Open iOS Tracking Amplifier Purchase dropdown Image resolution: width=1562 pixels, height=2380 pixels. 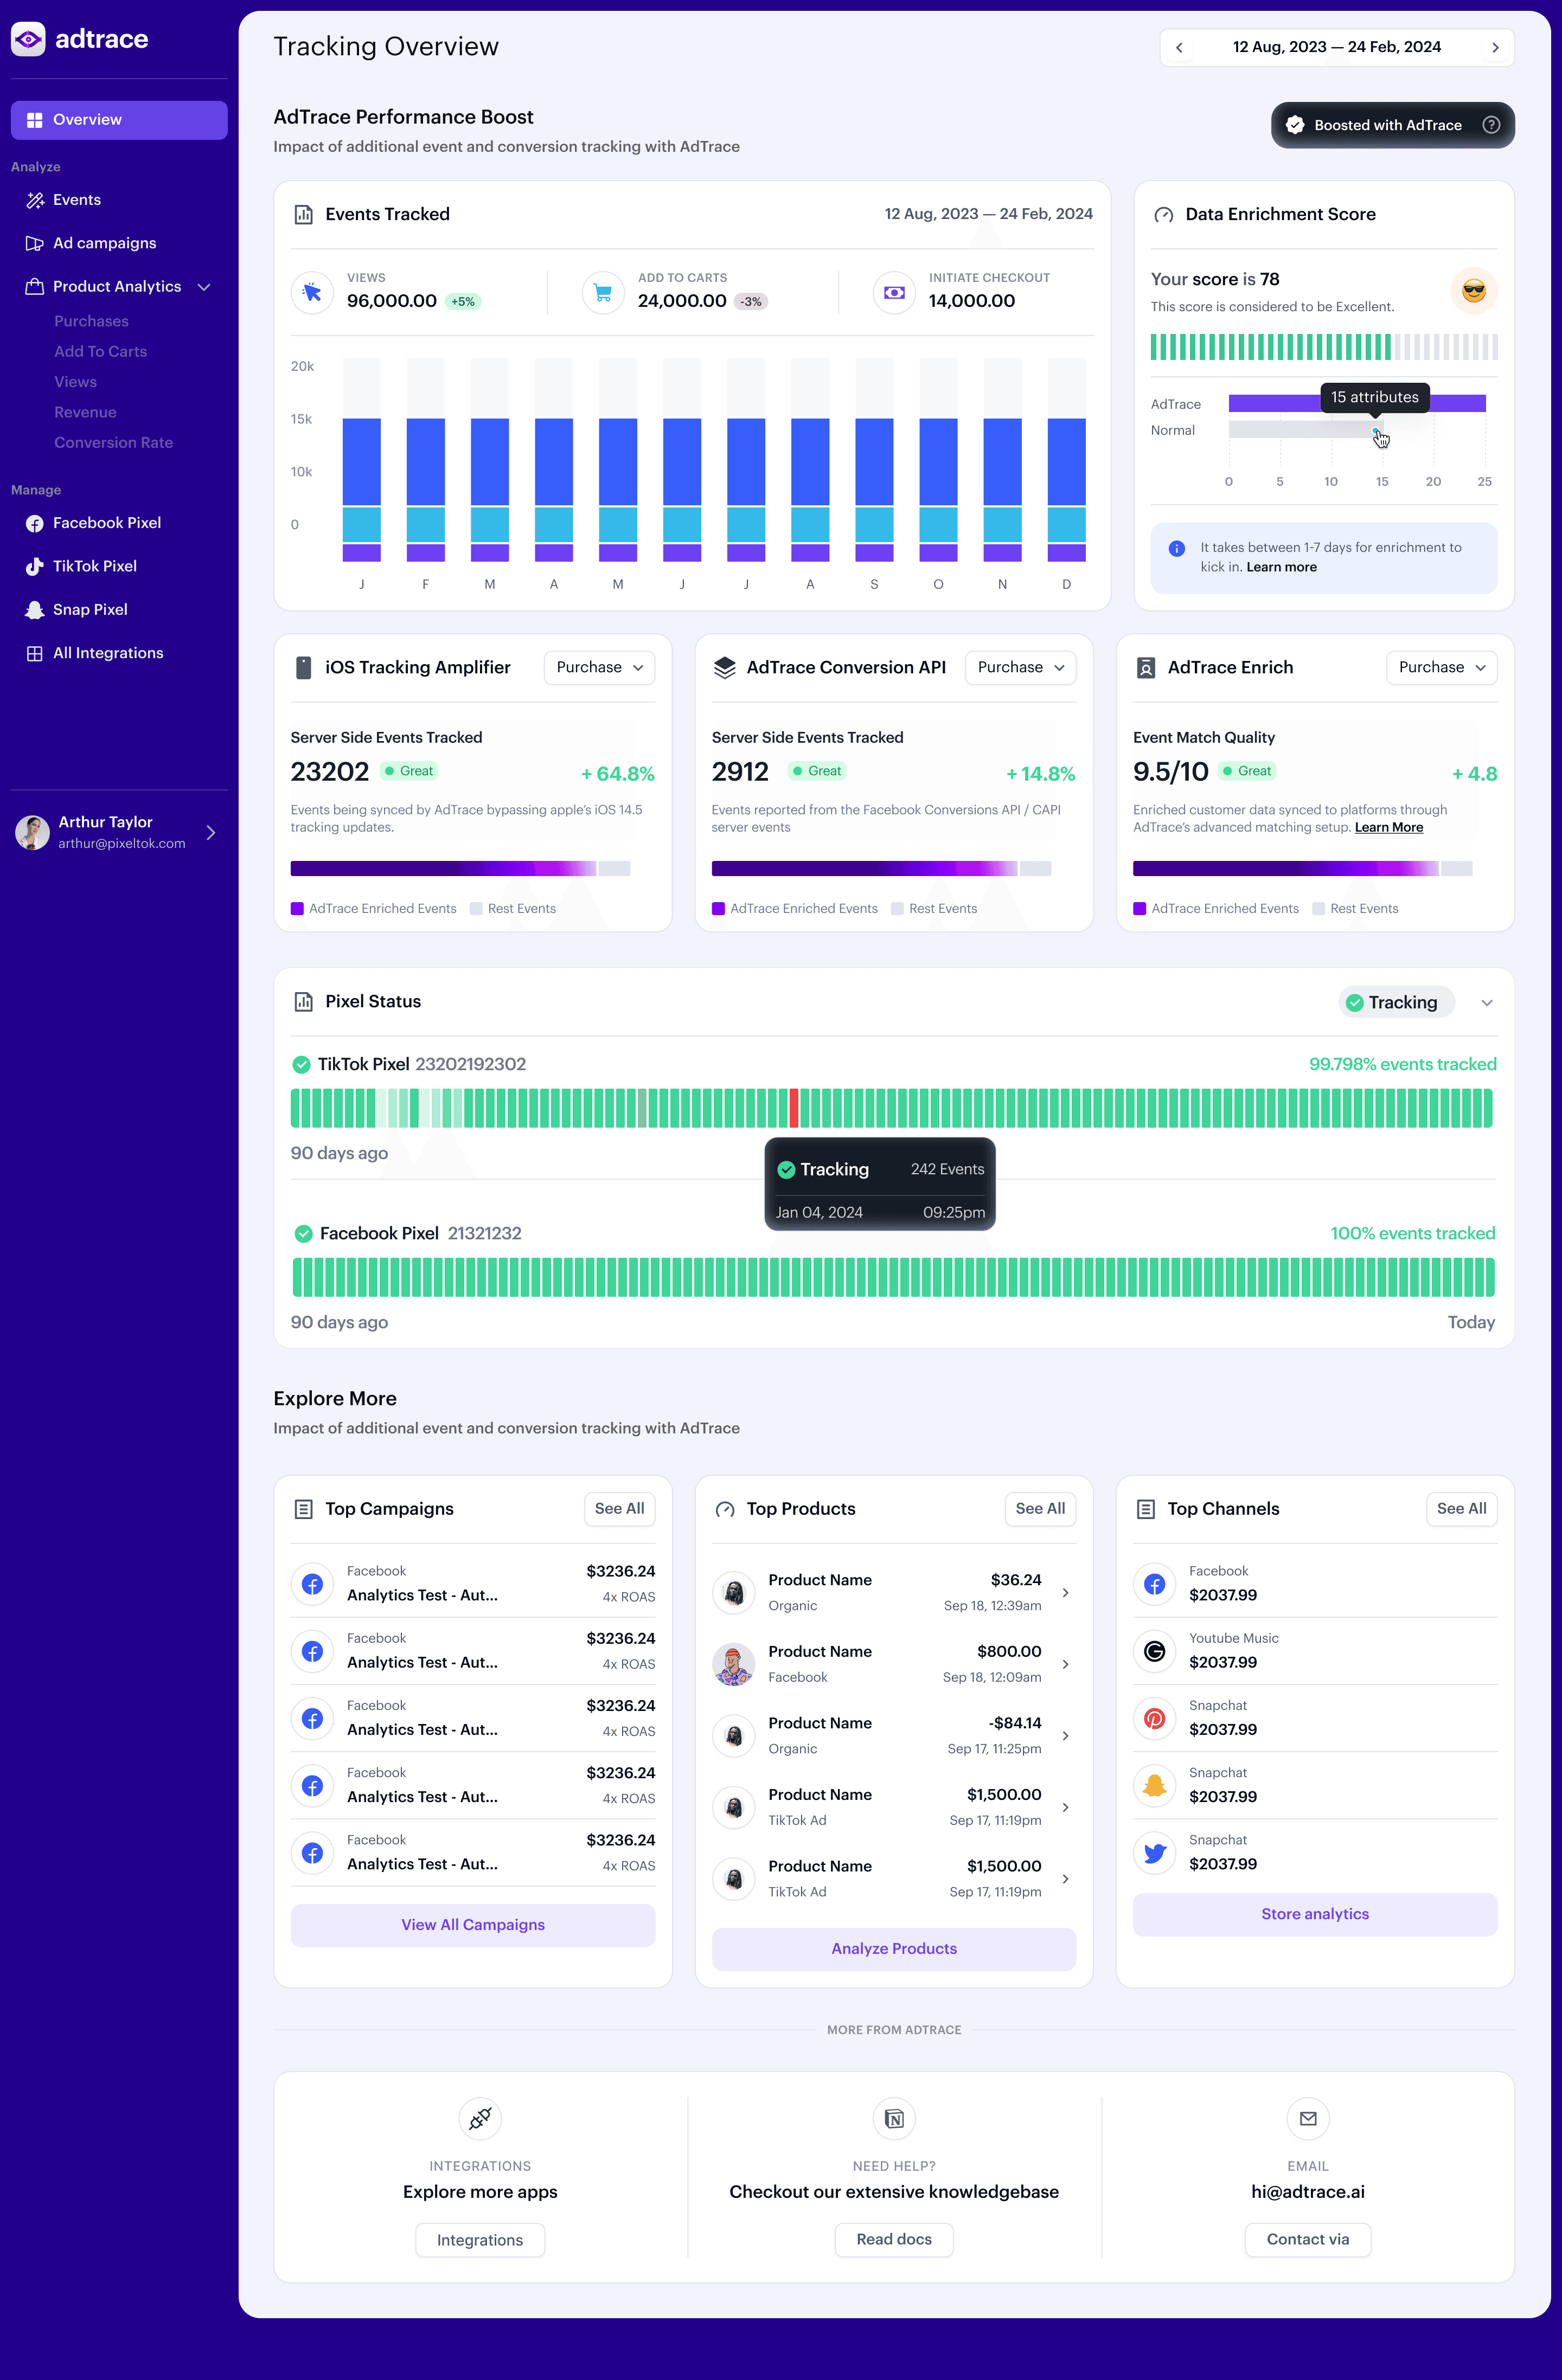tap(598, 667)
